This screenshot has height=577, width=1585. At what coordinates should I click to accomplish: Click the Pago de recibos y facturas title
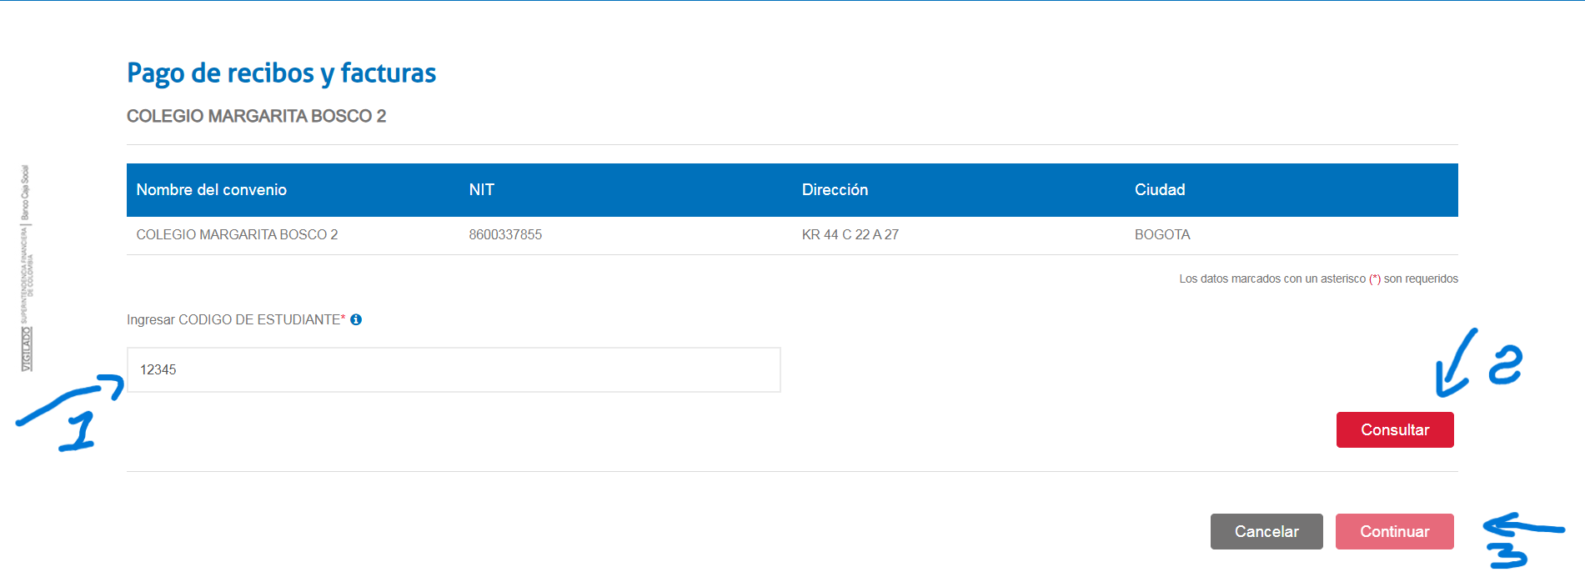pyautogui.click(x=281, y=73)
